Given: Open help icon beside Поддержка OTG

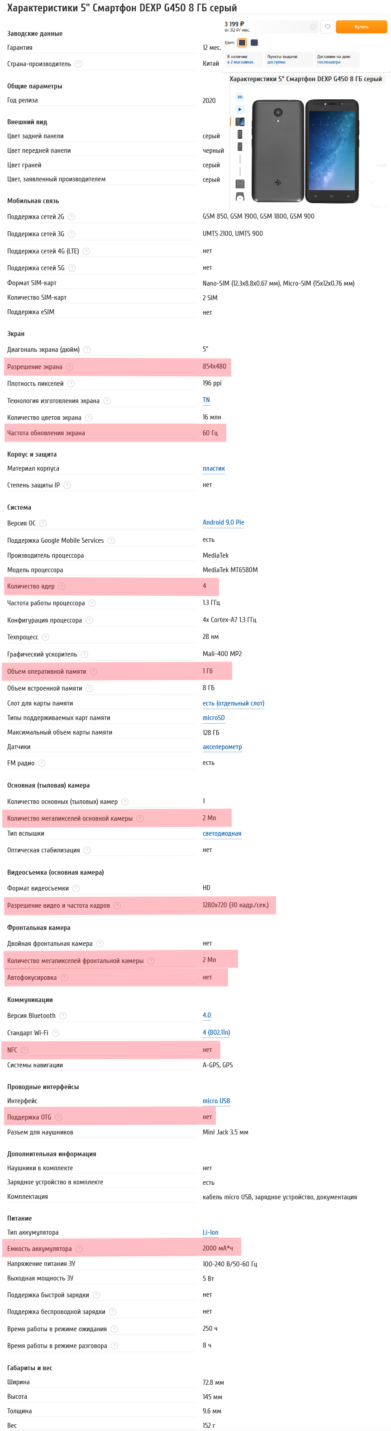Looking at the screenshot, I should click(58, 1117).
